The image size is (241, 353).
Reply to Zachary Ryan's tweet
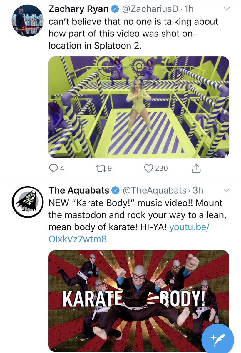point(56,168)
